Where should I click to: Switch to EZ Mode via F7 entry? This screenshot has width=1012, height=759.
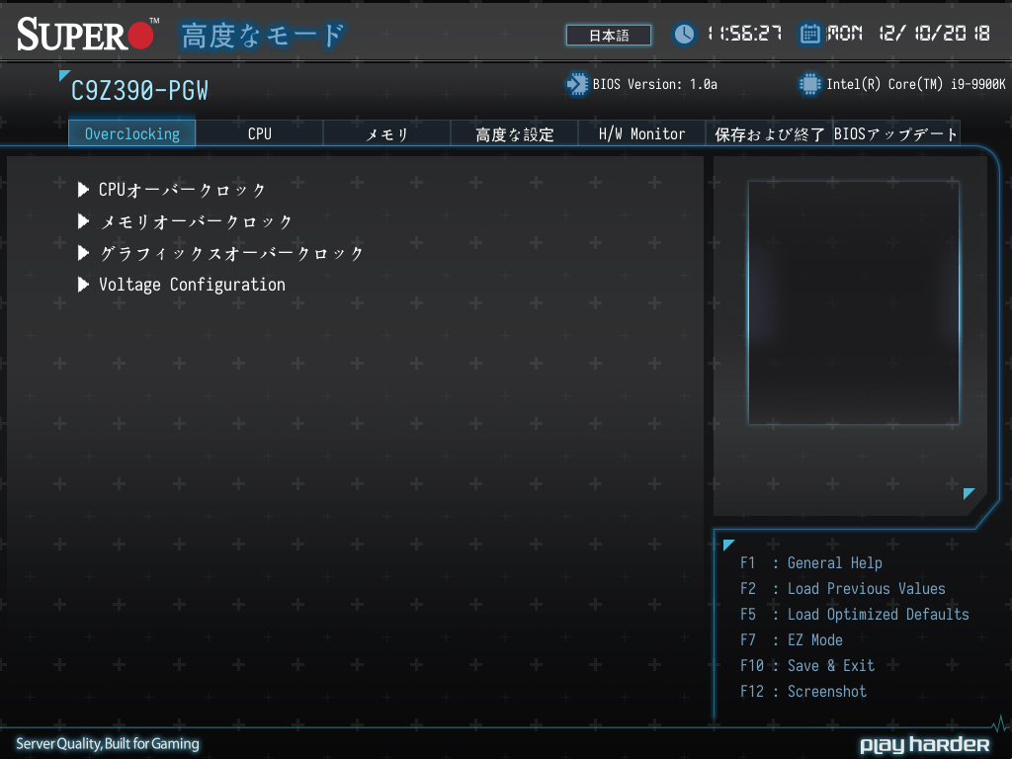(x=792, y=640)
